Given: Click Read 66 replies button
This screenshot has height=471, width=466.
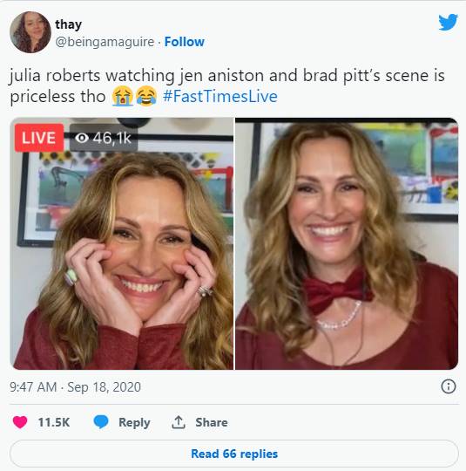Looking at the screenshot, I should [234, 454].
